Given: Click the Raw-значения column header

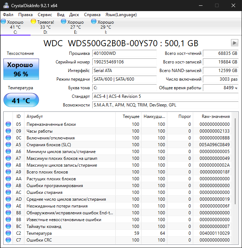Looking at the screenshot, I should click(x=216, y=116).
